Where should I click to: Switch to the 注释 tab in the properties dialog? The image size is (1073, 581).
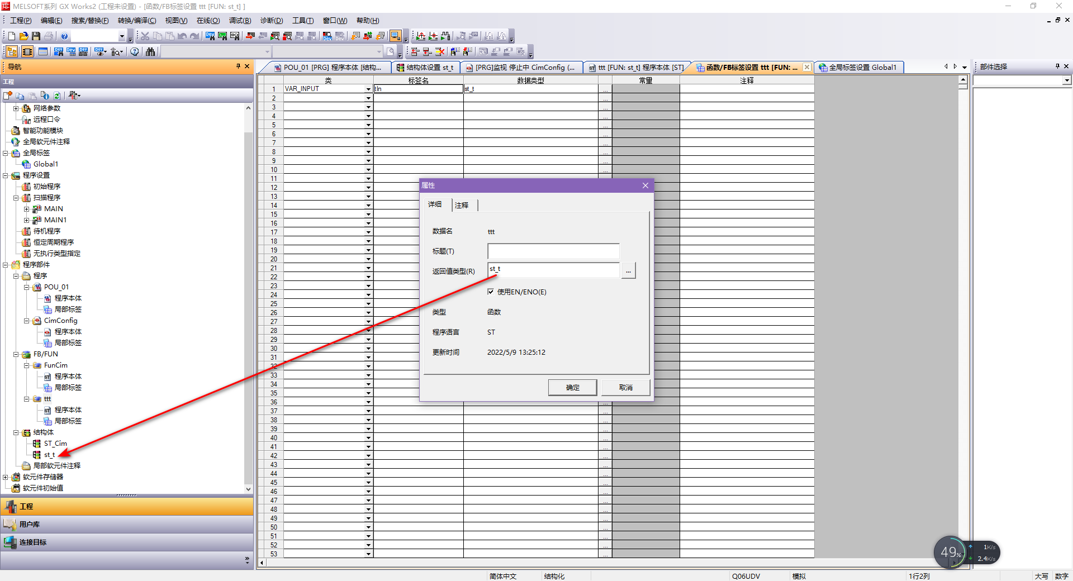pos(462,205)
